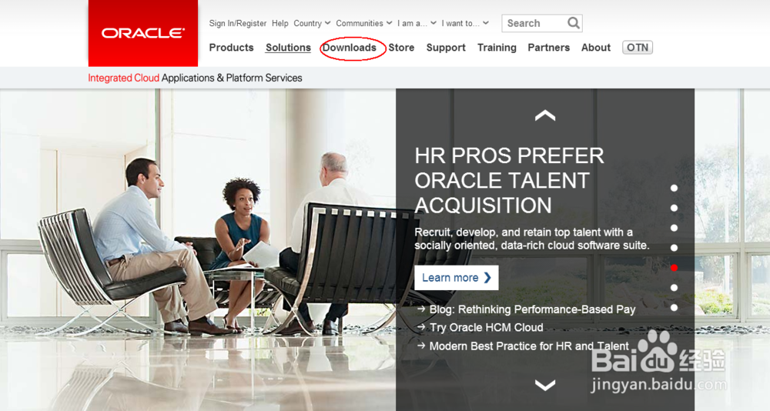Click the down chevron on the banner carousel
The width and height of the screenshot is (770, 411).
pos(545,385)
